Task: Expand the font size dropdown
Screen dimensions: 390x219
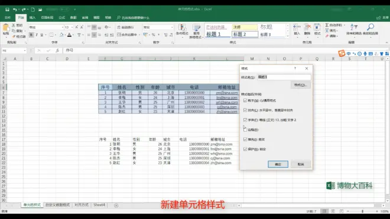Action: pos(72,27)
